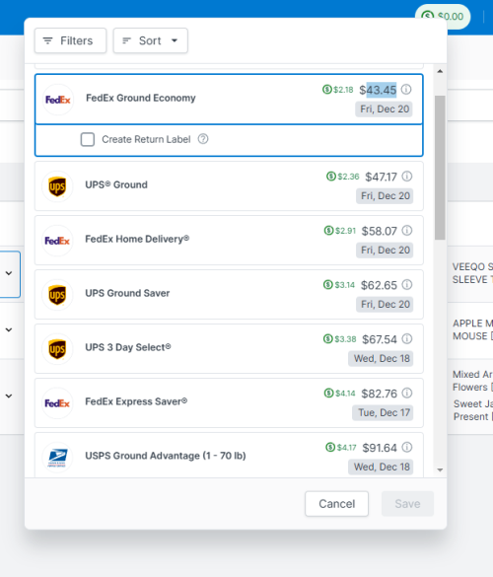Viewport: 493px width, 577px height.
Task: Click info icon beside $58.07 FedEx Home Delivery
Action: tap(407, 231)
